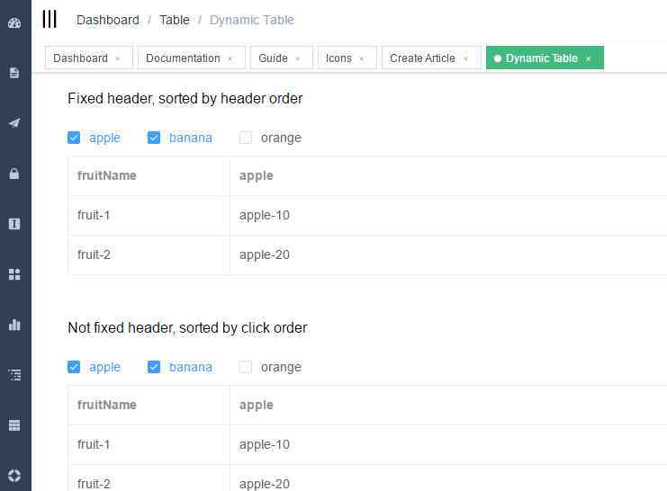Click the Table breadcrumb link
The width and height of the screenshot is (667, 491).
(x=175, y=20)
